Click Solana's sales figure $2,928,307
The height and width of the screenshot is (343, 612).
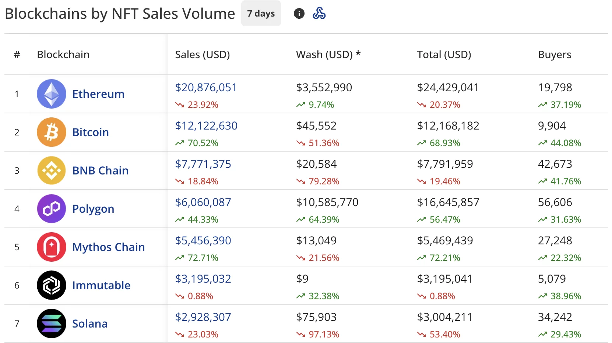click(x=203, y=317)
